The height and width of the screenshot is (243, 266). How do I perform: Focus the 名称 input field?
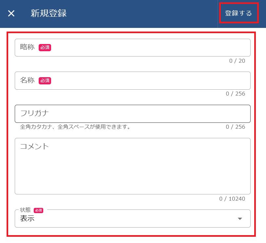point(147,80)
